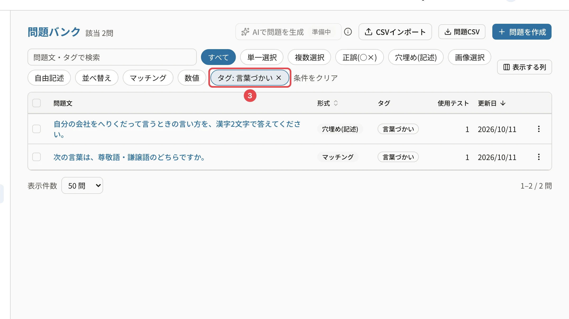
Task: Click the info icon beside AI generation
Action: [x=348, y=32]
